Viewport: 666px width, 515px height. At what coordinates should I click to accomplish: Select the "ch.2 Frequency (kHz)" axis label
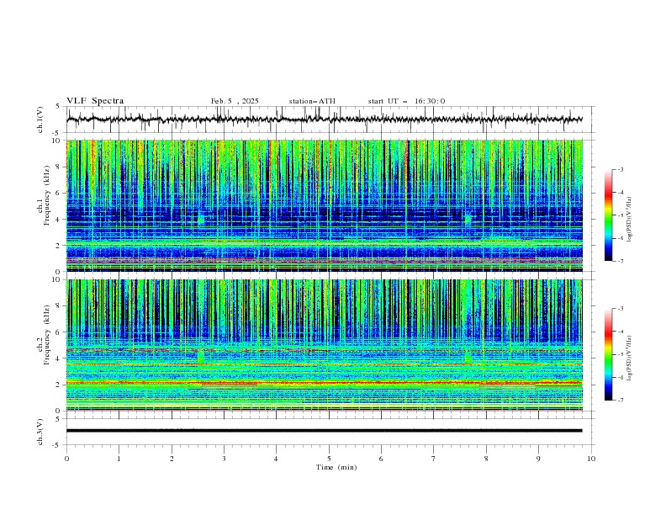coord(44,334)
